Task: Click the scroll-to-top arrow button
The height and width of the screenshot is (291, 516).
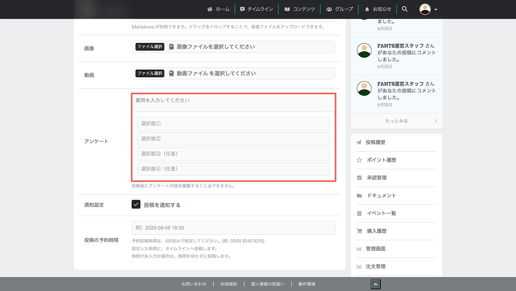Action: tap(376, 284)
